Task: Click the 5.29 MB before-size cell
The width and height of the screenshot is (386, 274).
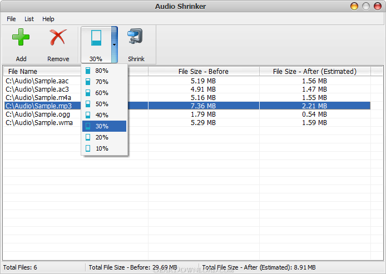Action: click(x=204, y=123)
